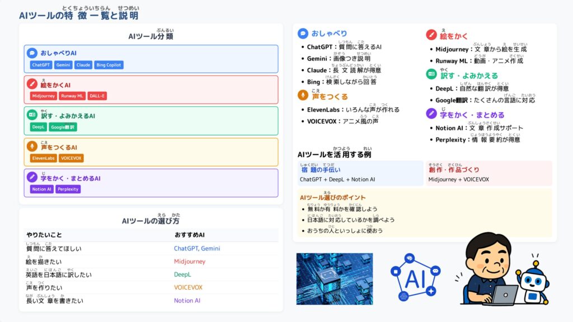The image size is (573, 322).
Task: Click the Google翻訳：たくさんの言語に対応 bullet
Action: [x=485, y=99]
